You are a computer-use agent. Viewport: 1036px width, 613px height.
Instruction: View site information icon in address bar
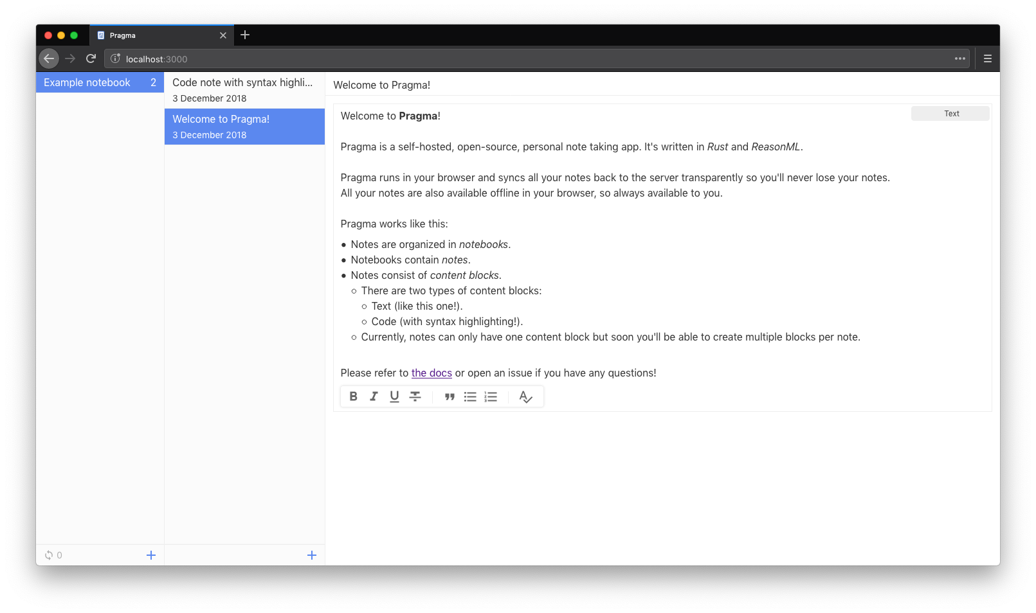click(x=115, y=58)
